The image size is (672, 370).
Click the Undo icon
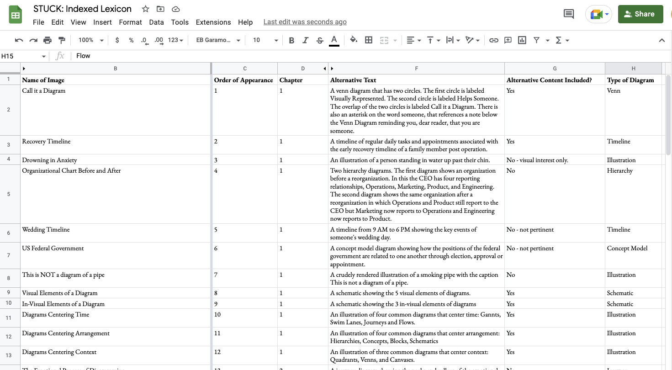[x=18, y=40]
